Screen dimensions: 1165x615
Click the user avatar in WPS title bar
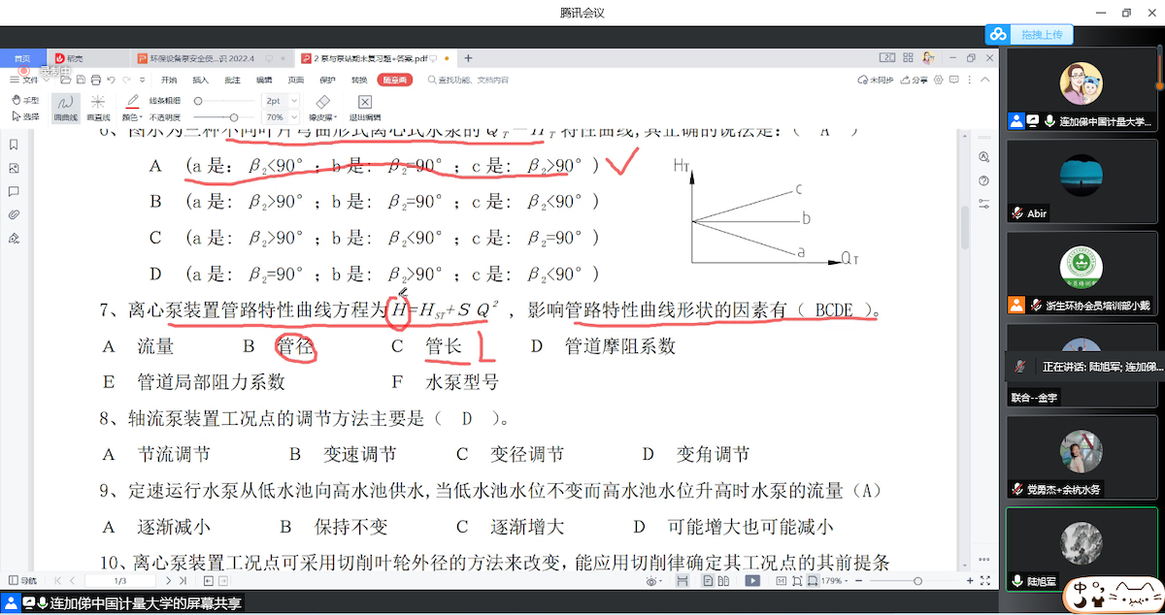pyautogui.click(x=928, y=58)
